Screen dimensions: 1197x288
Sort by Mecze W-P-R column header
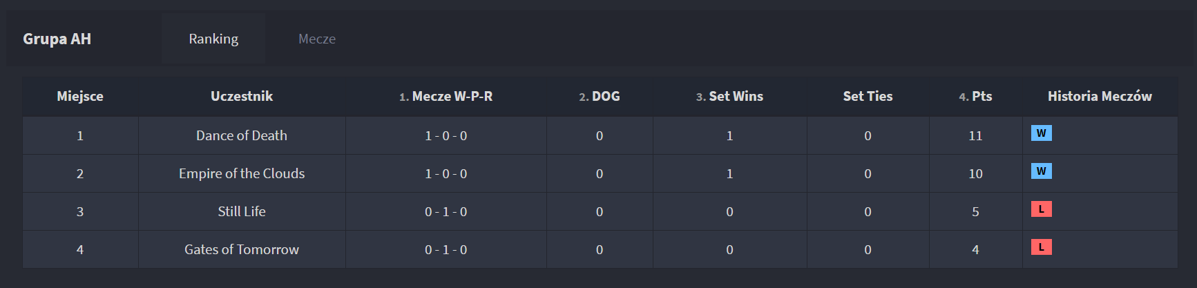point(446,96)
